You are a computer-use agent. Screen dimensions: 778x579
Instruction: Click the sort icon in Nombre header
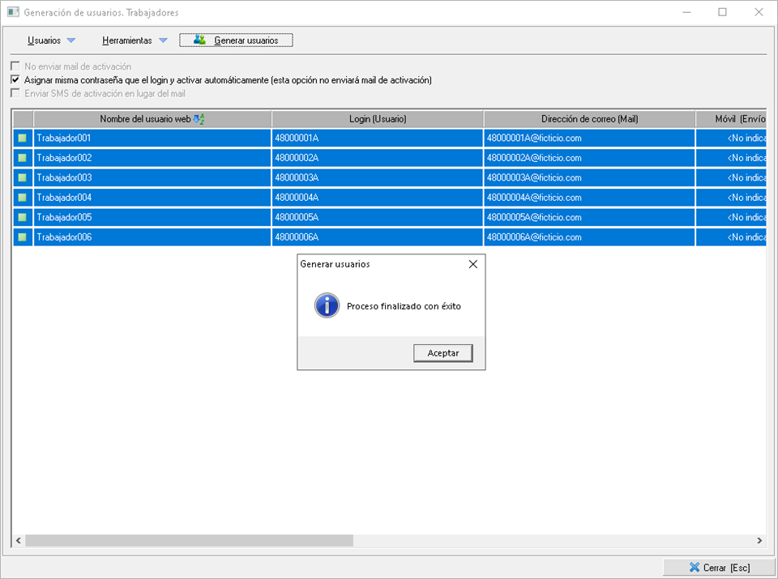(x=199, y=119)
